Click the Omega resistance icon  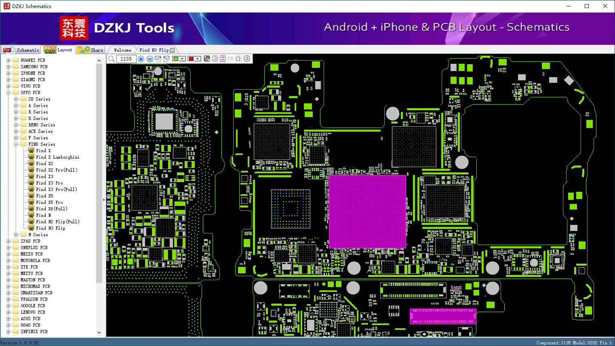238,59
